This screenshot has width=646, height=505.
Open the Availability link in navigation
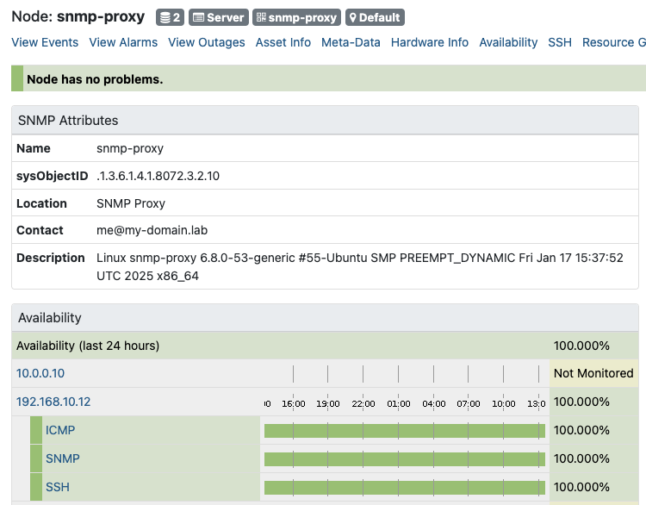click(x=508, y=42)
